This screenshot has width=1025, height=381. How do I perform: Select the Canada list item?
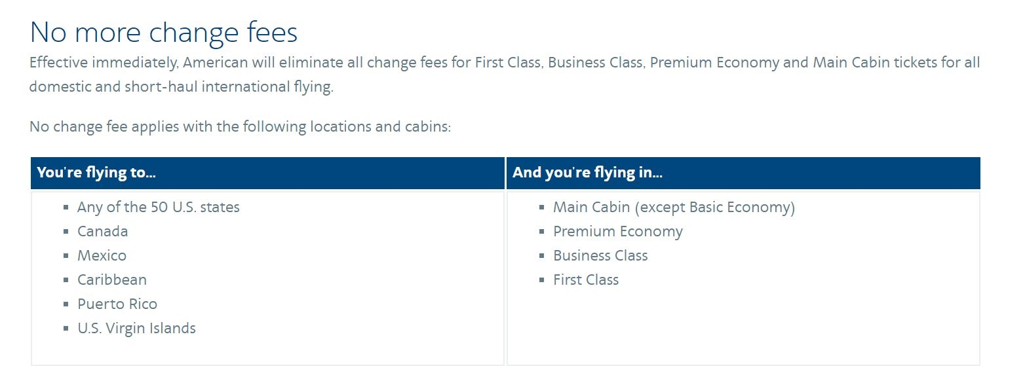(103, 231)
